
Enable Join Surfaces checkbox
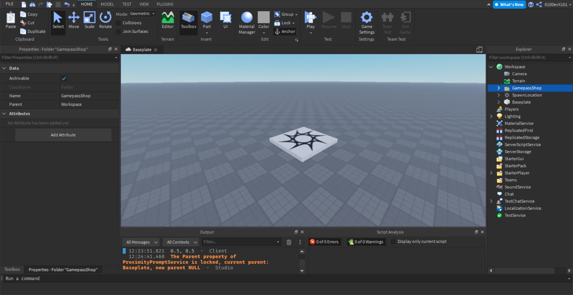[118, 32]
